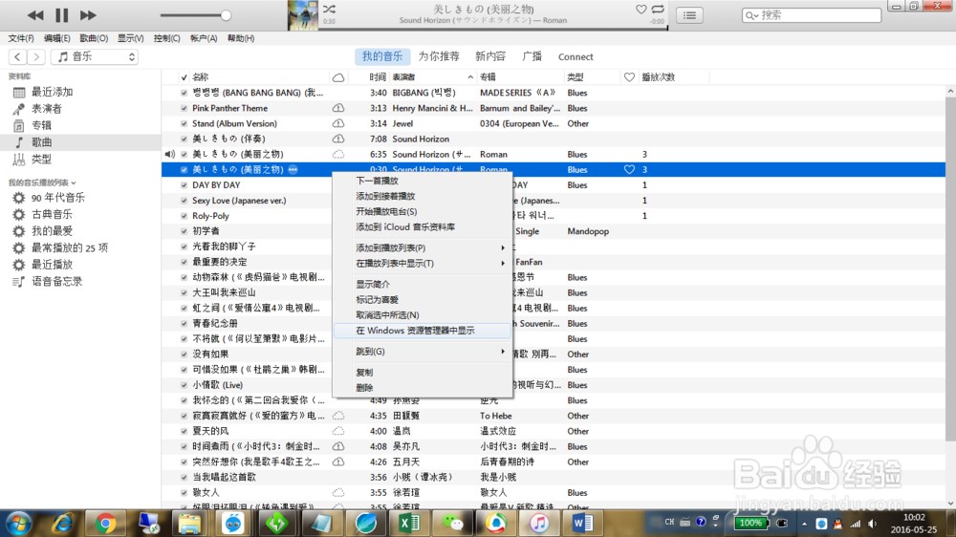Open more options dots on selected song

pos(293,169)
